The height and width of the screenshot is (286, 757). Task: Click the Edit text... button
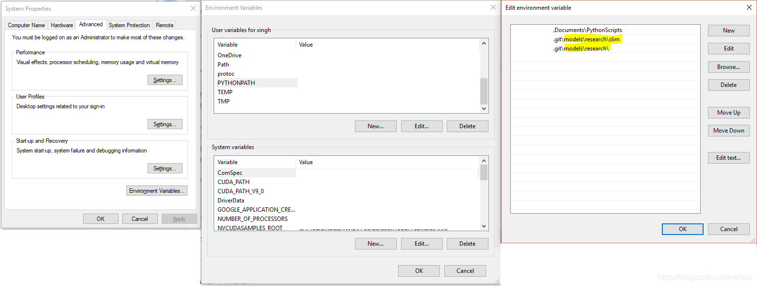[729, 158]
